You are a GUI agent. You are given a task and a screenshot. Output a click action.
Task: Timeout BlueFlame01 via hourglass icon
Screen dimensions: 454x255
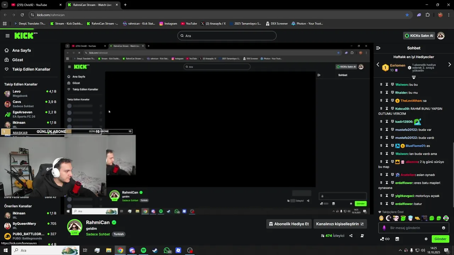point(387,146)
